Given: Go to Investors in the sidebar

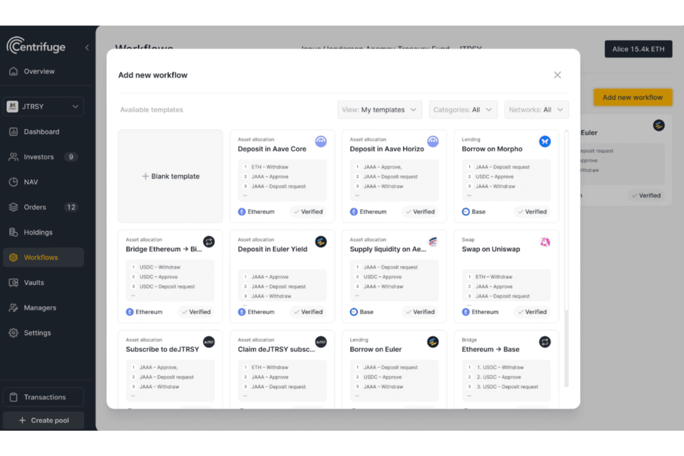Looking at the screenshot, I should (43, 157).
